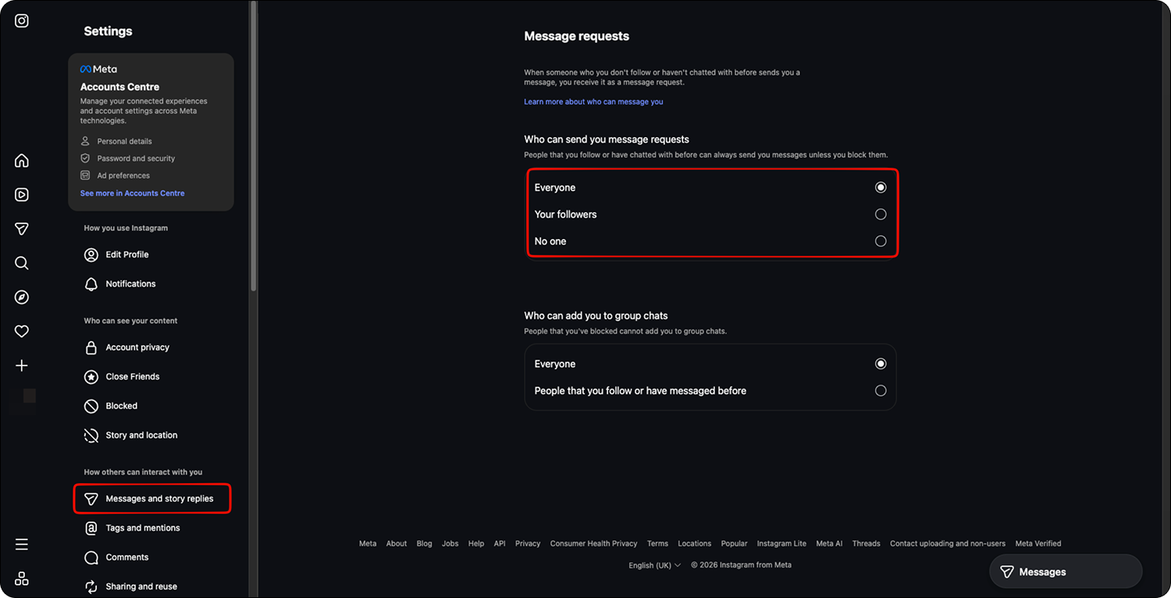This screenshot has width=1171, height=598.
Task: Open notifications heart icon
Action: (x=22, y=332)
